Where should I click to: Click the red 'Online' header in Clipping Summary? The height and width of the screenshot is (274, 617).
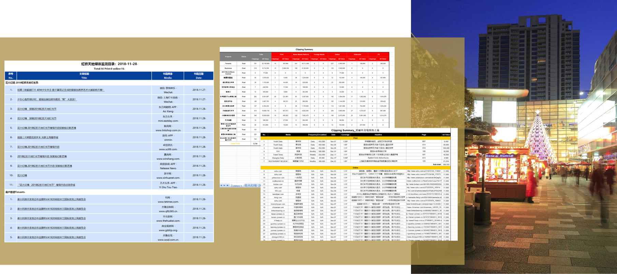click(x=337, y=54)
